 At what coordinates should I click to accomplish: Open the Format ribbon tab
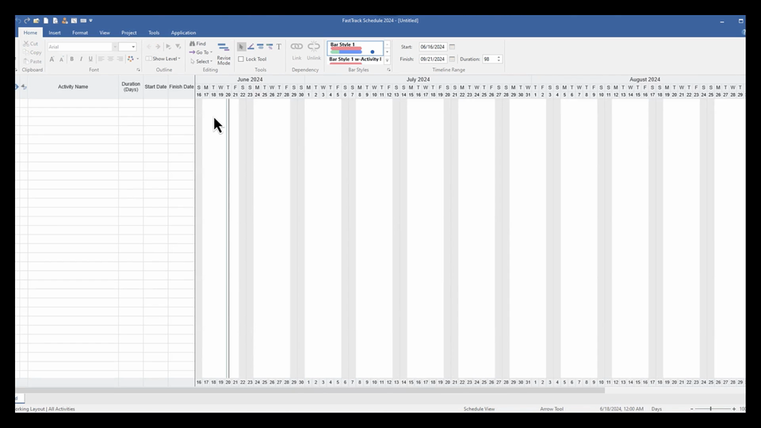80,32
